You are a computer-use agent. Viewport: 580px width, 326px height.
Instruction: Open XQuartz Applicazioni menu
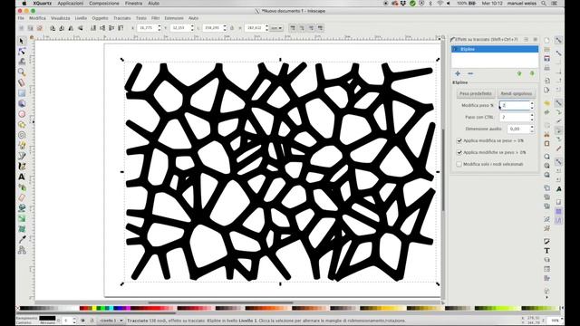pyautogui.click(x=71, y=4)
